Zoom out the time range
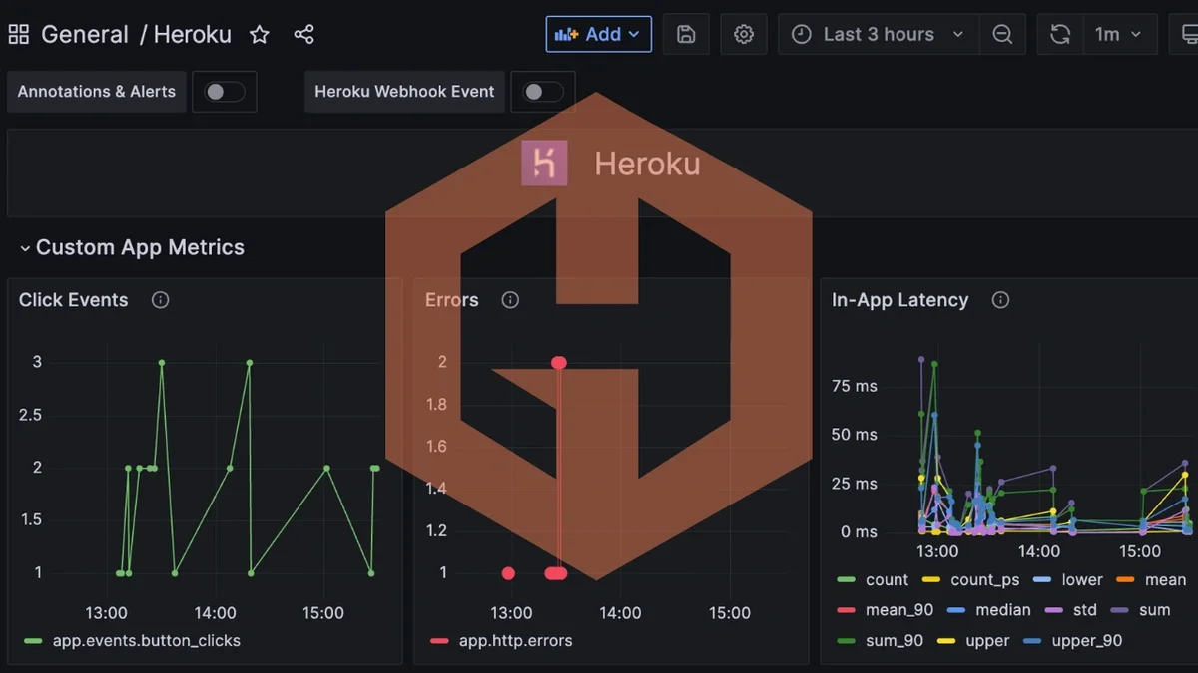The height and width of the screenshot is (673, 1198). tap(1003, 34)
